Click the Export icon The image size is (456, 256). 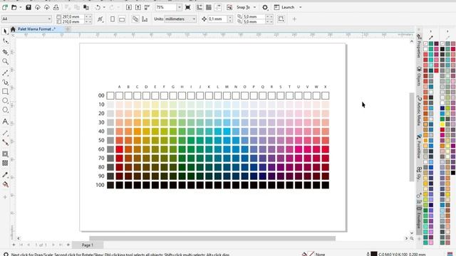138,7
